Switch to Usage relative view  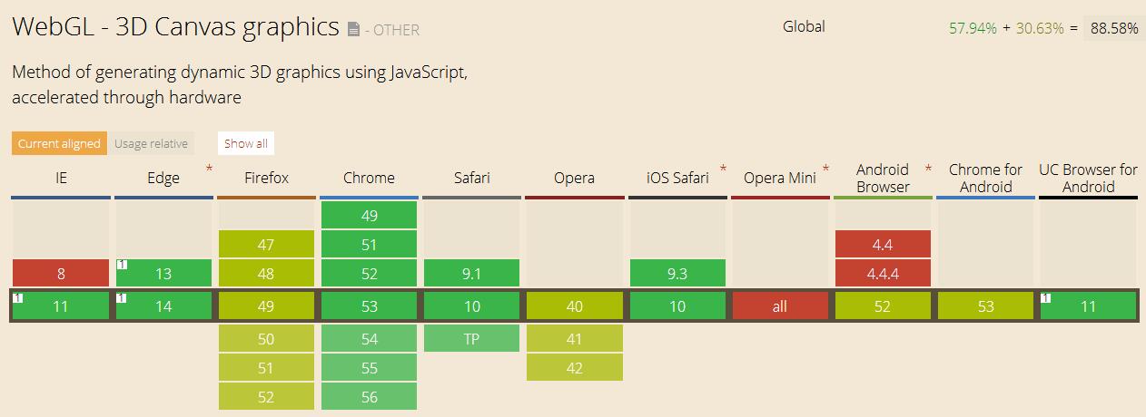[151, 143]
